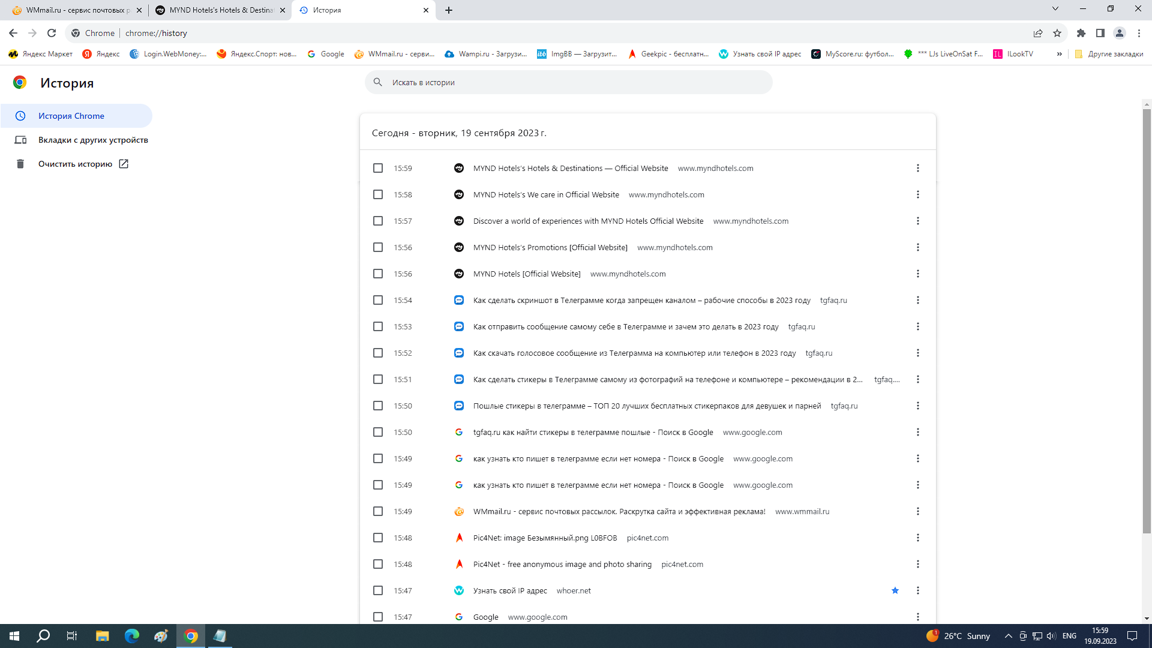
Task: Expand hidden bookmarks chevron
Action: [1059, 54]
